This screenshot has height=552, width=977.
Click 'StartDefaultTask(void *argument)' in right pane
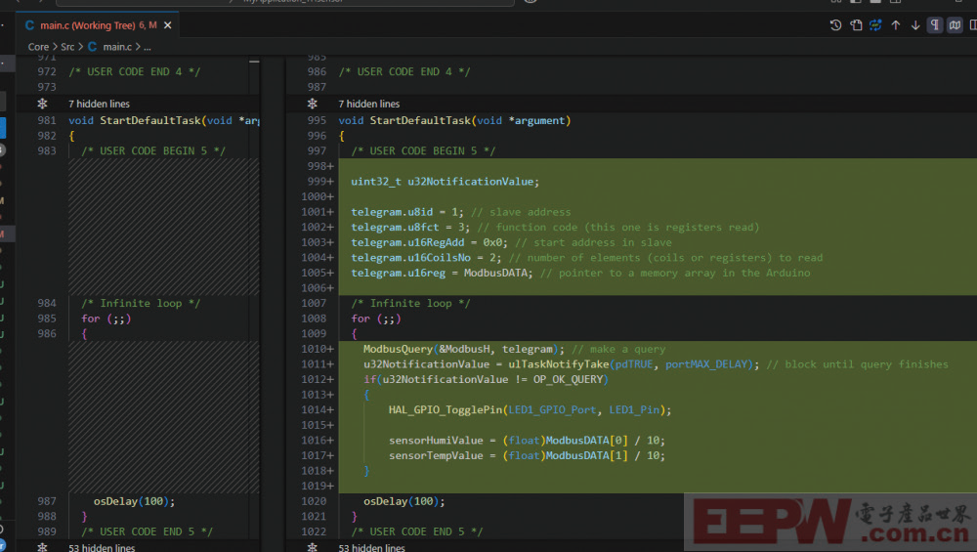pos(471,120)
